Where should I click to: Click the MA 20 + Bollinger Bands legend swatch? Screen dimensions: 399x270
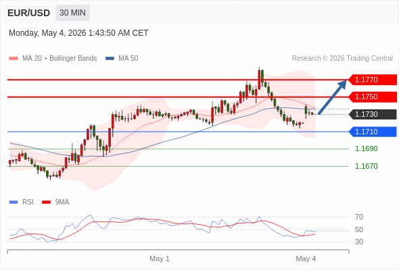click(x=14, y=59)
